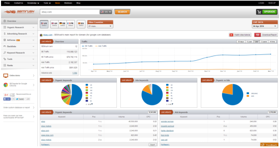Click the eBay favicon before ebay.com link

(41, 35)
